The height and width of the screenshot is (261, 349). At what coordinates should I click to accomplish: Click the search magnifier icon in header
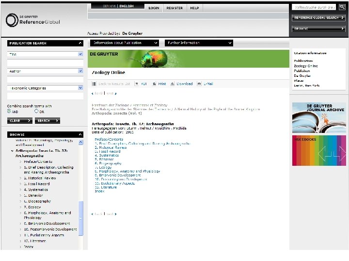[342, 7]
